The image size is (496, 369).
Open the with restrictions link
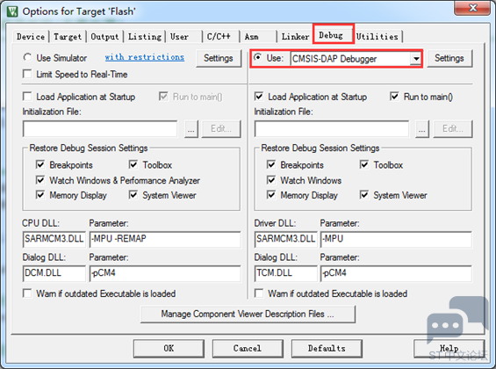[x=145, y=57]
